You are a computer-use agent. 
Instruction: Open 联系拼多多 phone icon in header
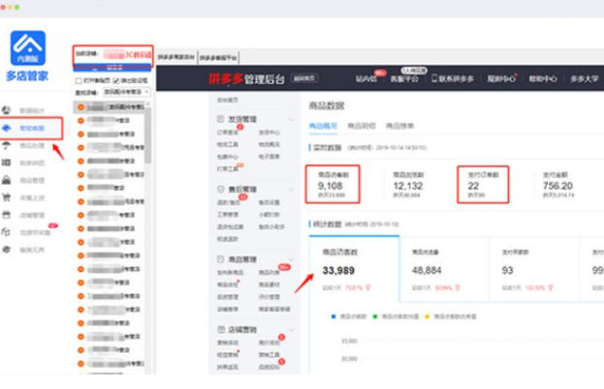[435, 77]
